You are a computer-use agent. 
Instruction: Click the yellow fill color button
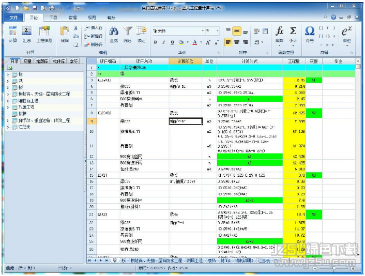tap(182, 42)
